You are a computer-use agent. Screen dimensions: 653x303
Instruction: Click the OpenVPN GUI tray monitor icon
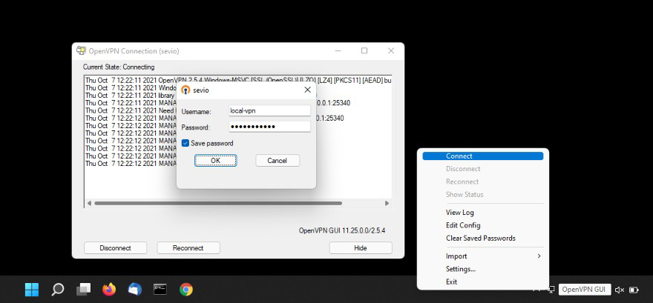(551, 290)
